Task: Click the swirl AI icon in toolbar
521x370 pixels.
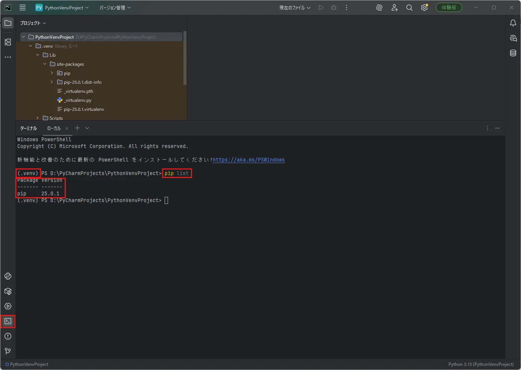Action: [x=379, y=8]
